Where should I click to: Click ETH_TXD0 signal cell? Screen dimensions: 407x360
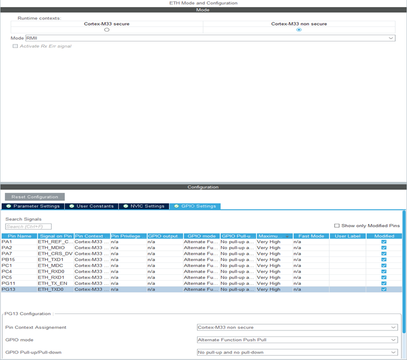click(x=56, y=290)
